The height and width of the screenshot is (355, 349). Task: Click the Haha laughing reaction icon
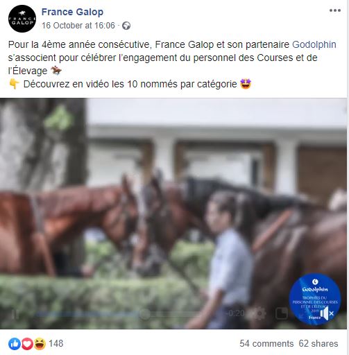point(40,344)
